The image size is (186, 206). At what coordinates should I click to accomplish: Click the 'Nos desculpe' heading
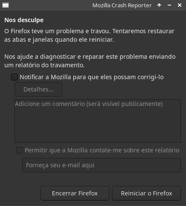pyautogui.click(x=24, y=20)
